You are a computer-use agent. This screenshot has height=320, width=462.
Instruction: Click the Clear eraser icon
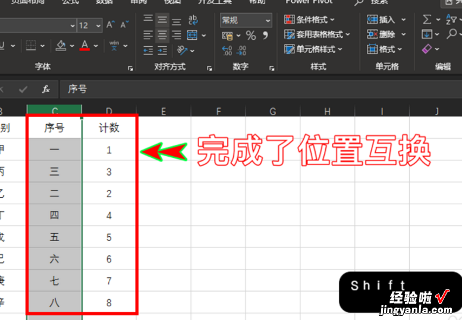click(427, 49)
